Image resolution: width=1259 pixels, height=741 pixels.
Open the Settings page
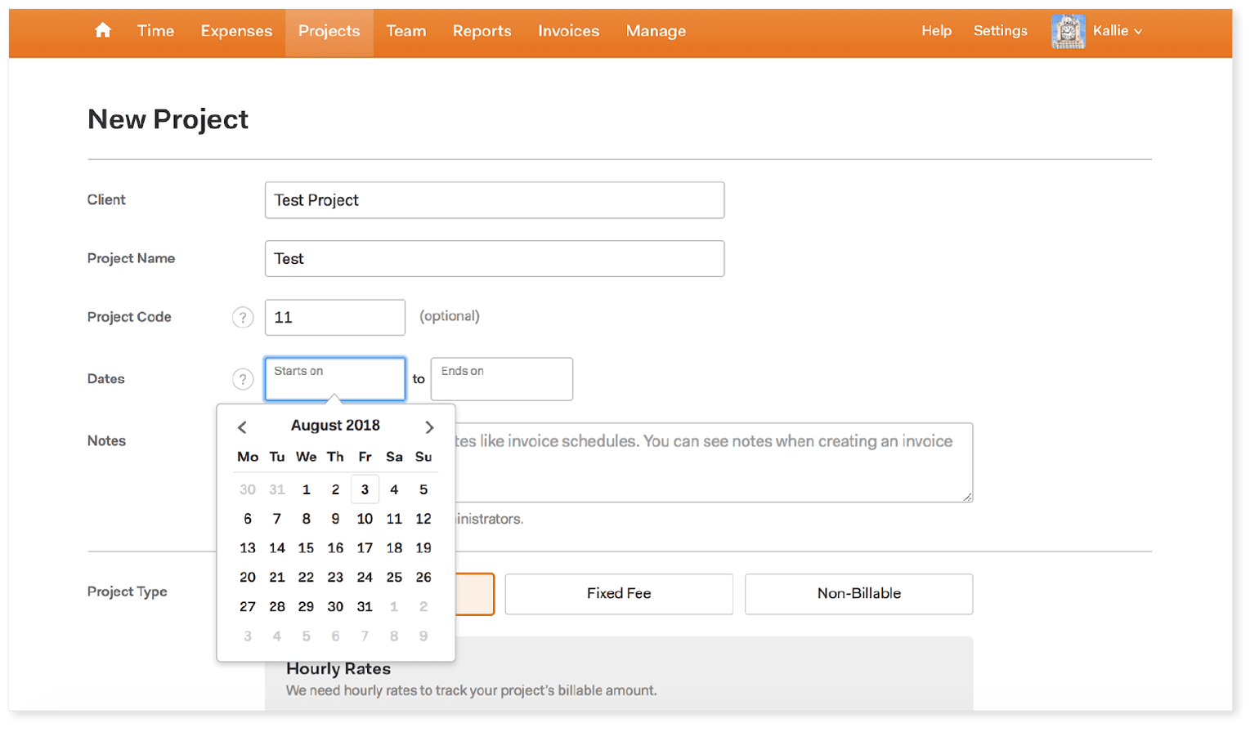click(x=999, y=31)
